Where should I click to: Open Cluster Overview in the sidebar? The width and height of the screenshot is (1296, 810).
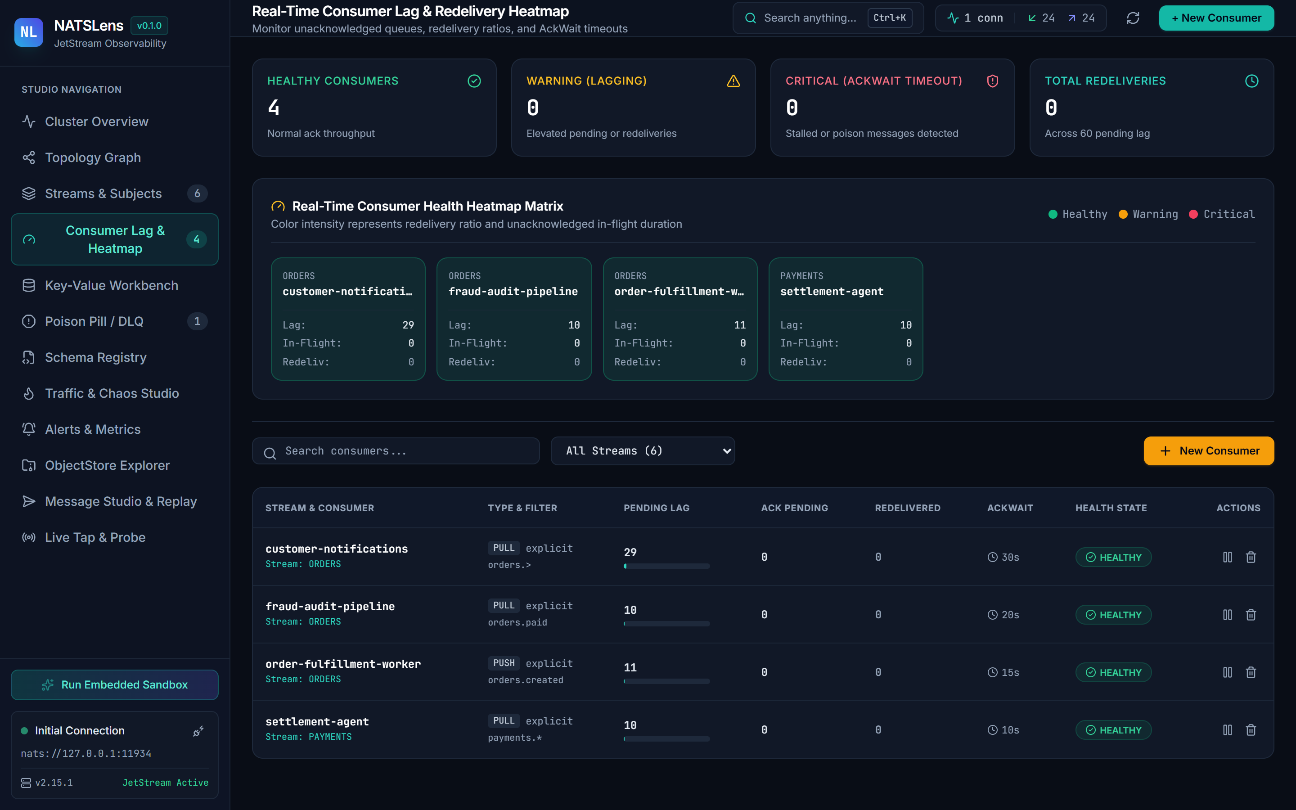pyautogui.click(x=115, y=121)
